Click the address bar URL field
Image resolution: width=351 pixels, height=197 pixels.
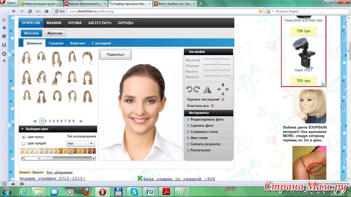[x=162, y=11]
